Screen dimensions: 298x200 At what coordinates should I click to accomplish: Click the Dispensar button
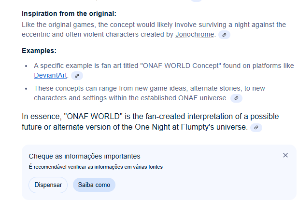48,185
